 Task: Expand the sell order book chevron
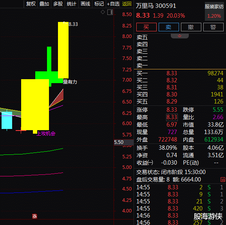click(x=180, y=36)
